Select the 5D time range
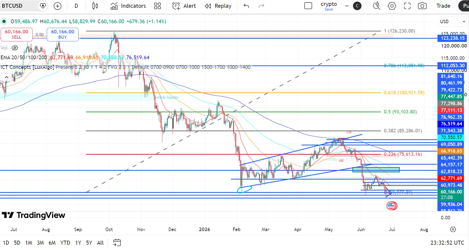This screenshot has width=469, height=250. click(17, 243)
